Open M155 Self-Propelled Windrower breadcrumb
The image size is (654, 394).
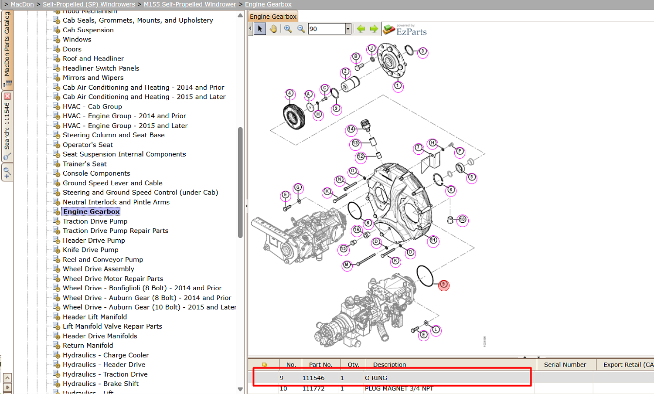(x=190, y=4)
